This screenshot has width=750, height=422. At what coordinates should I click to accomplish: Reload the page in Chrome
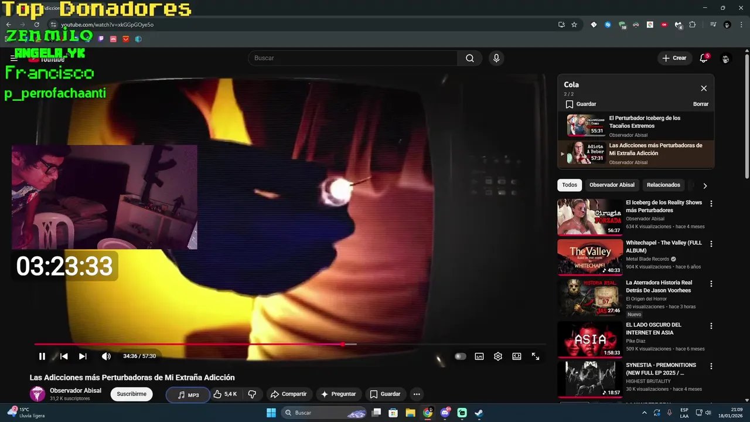pyautogui.click(x=36, y=25)
